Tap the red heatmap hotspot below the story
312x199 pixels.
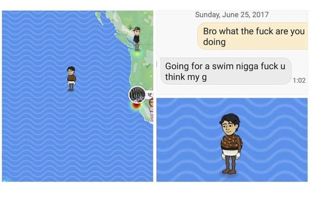tap(136, 106)
